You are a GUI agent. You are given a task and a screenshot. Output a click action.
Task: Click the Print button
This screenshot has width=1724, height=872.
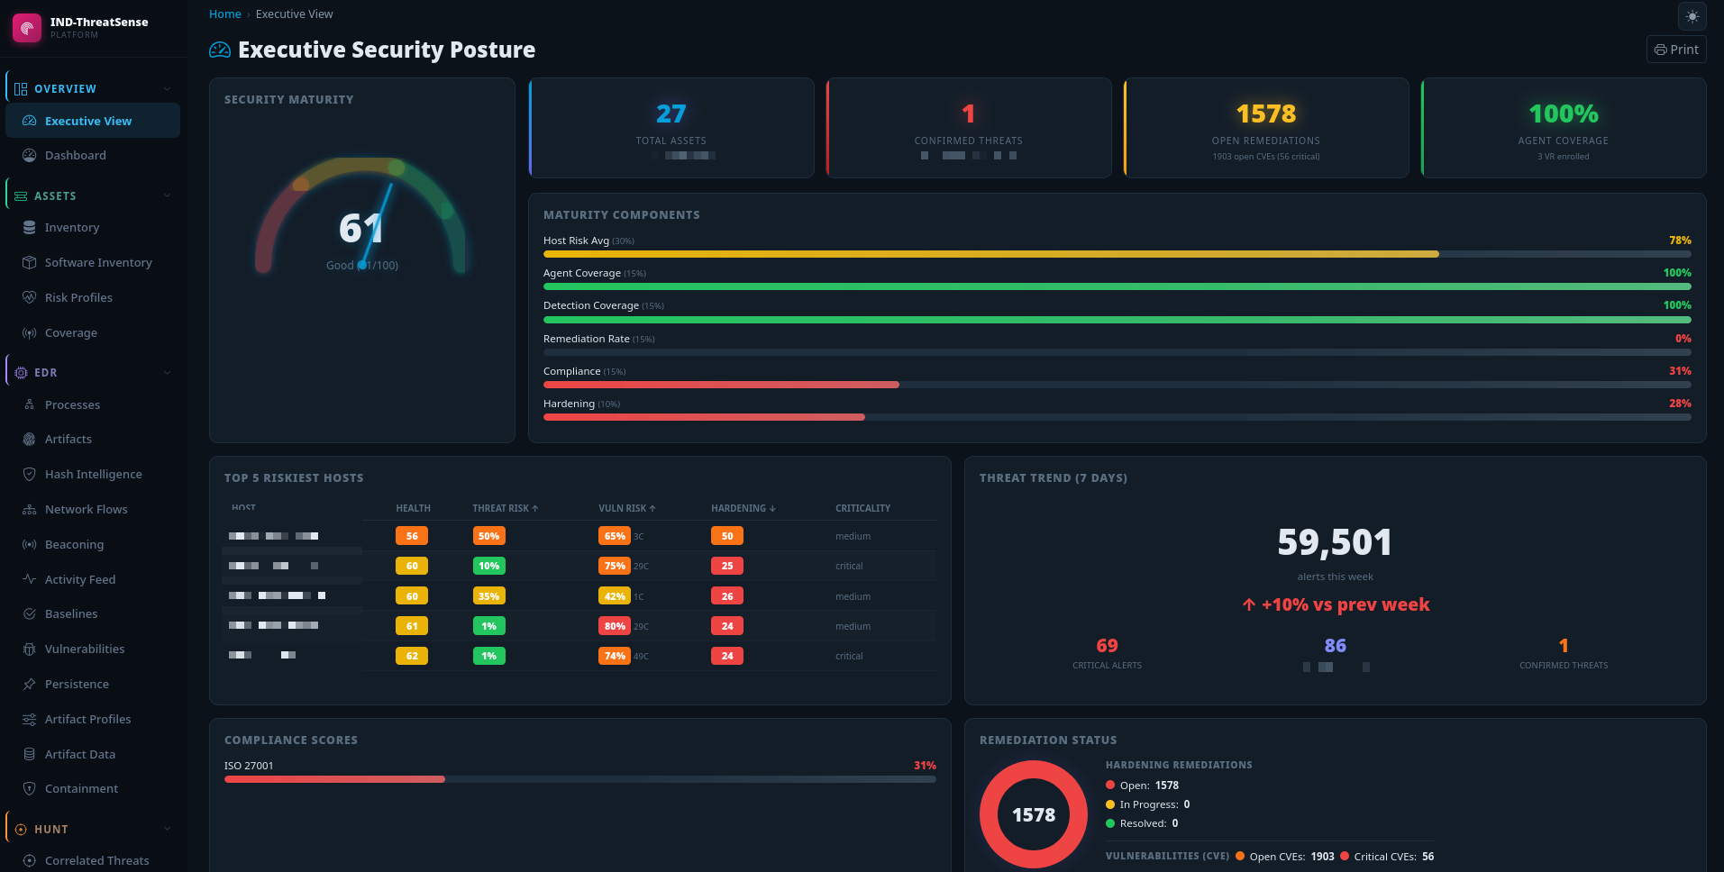tap(1676, 50)
